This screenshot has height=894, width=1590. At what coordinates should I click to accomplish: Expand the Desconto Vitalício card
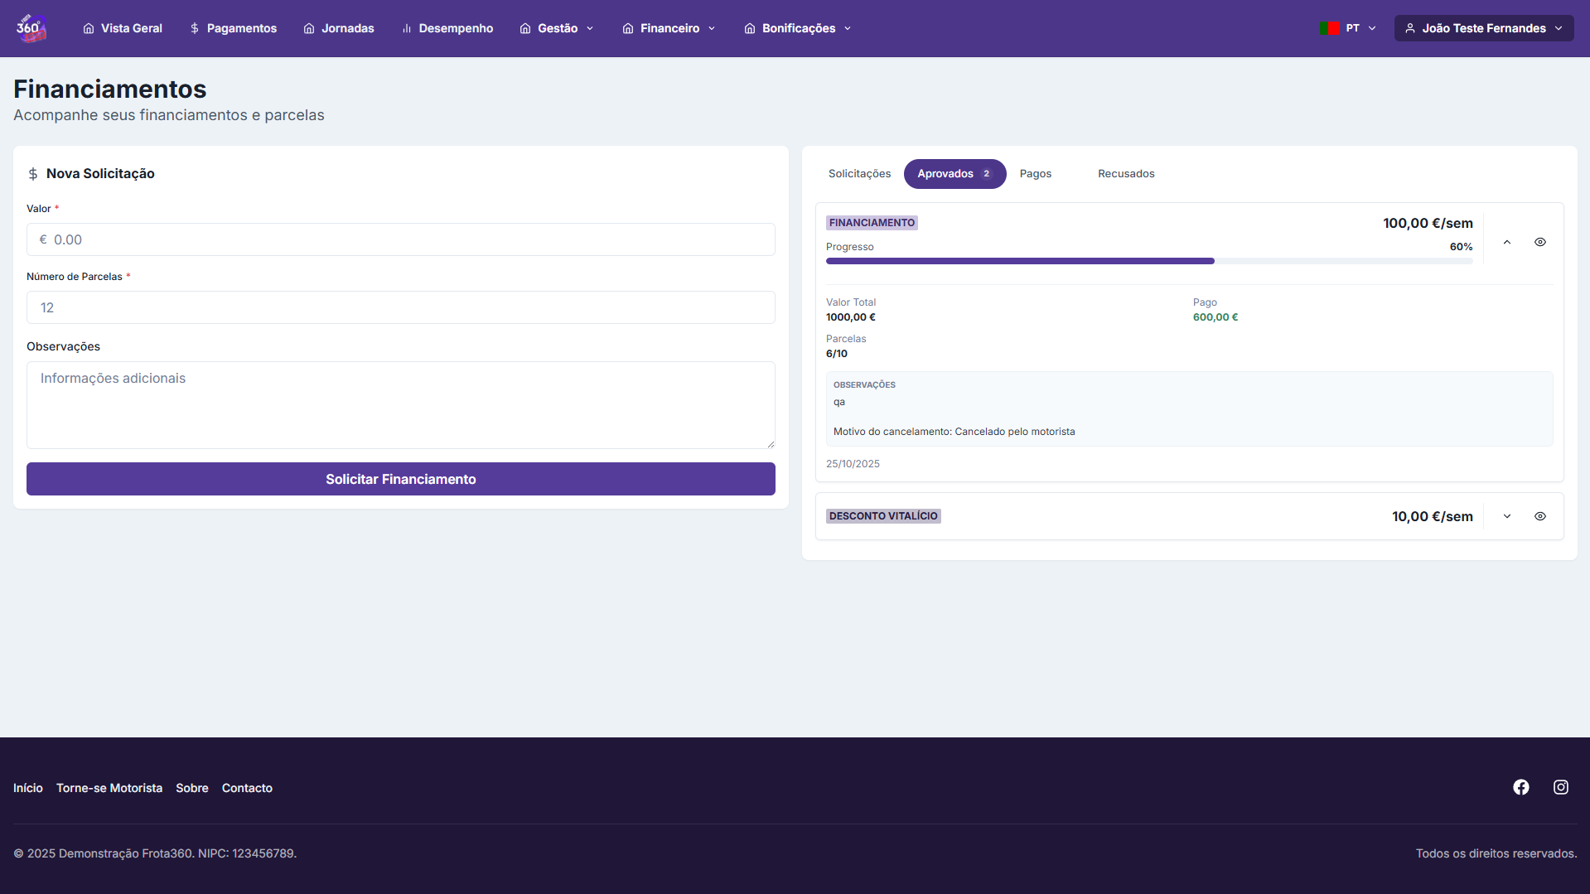1506,516
